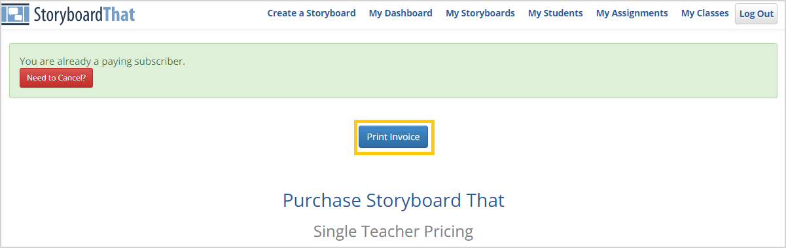Click the word "subscriber" in alert text
786x248 pixels.
[x=160, y=61]
